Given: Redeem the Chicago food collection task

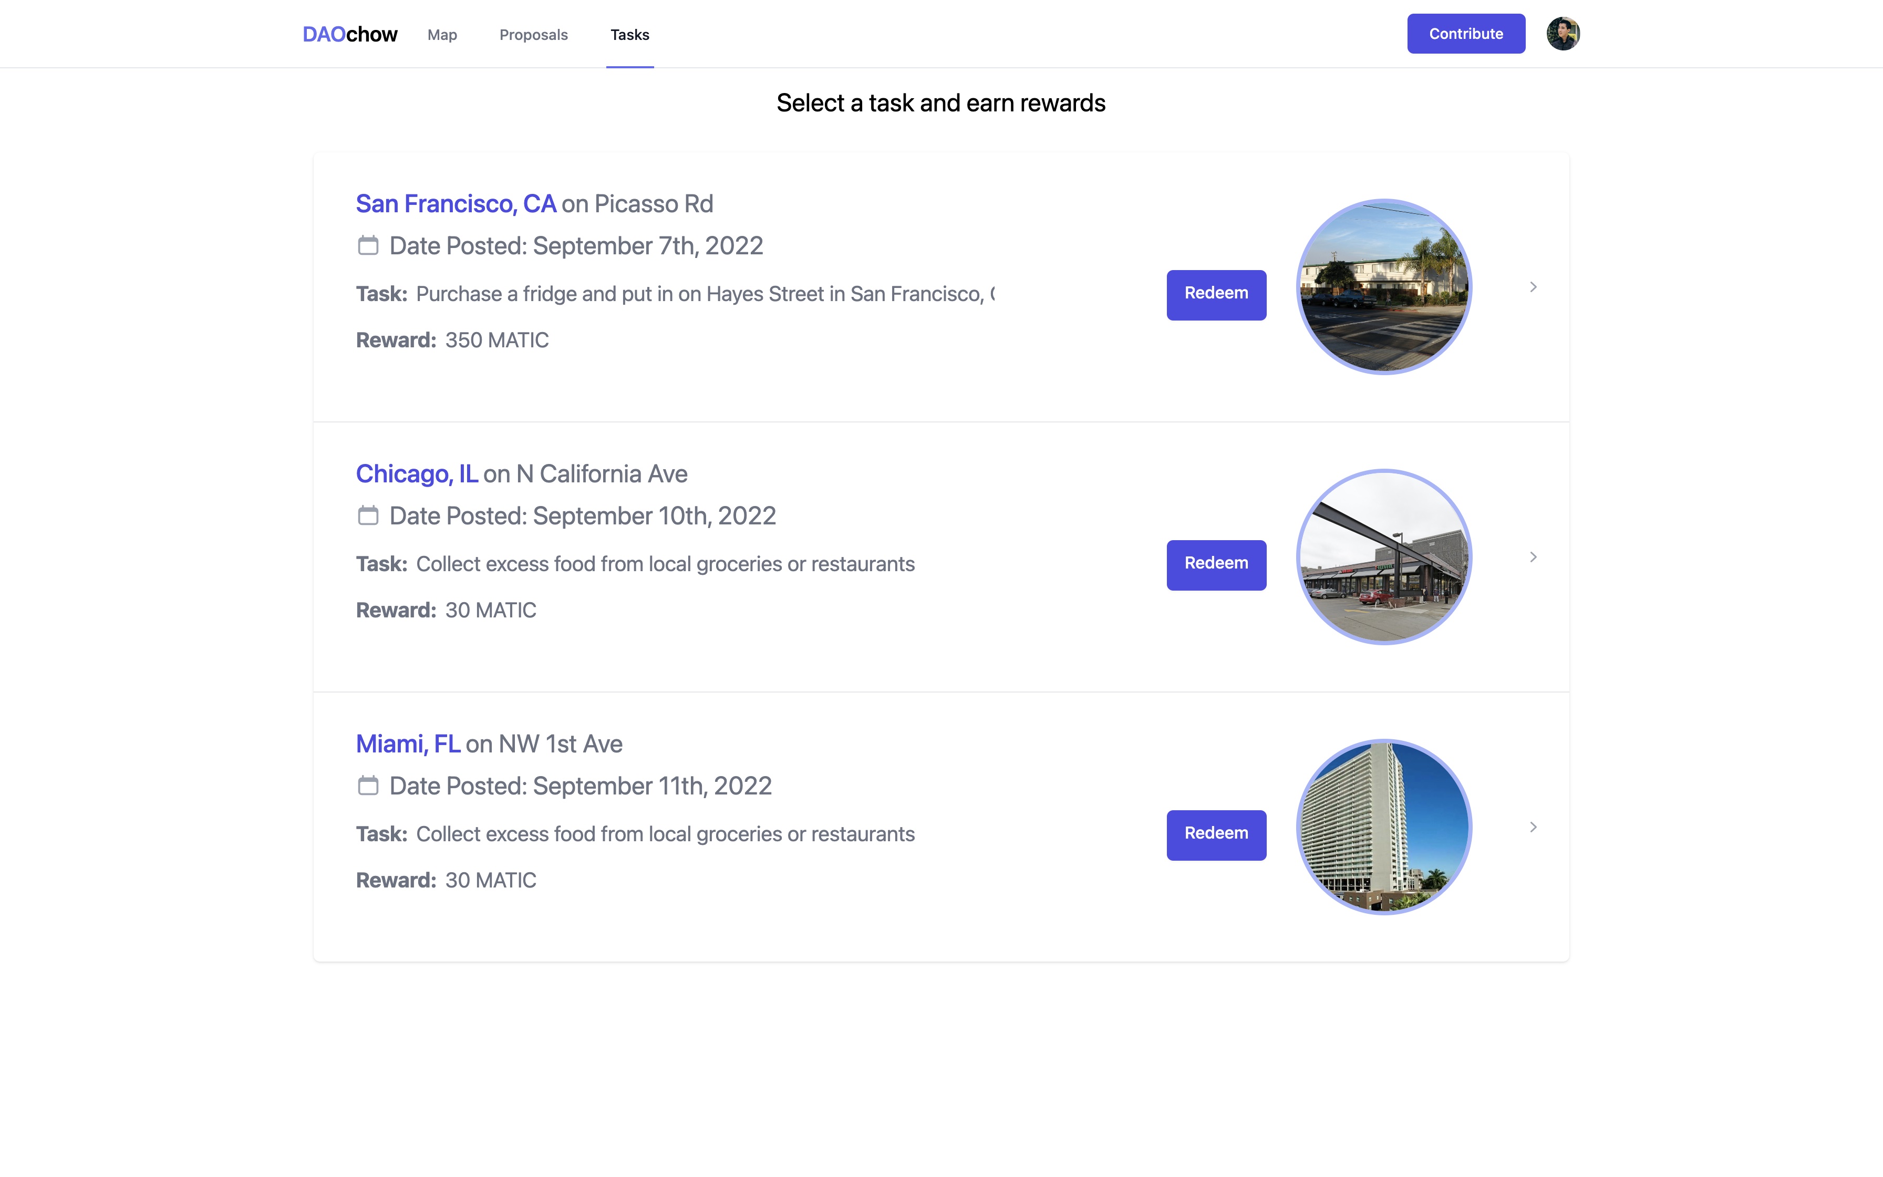Looking at the screenshot, I should 1215,564.
